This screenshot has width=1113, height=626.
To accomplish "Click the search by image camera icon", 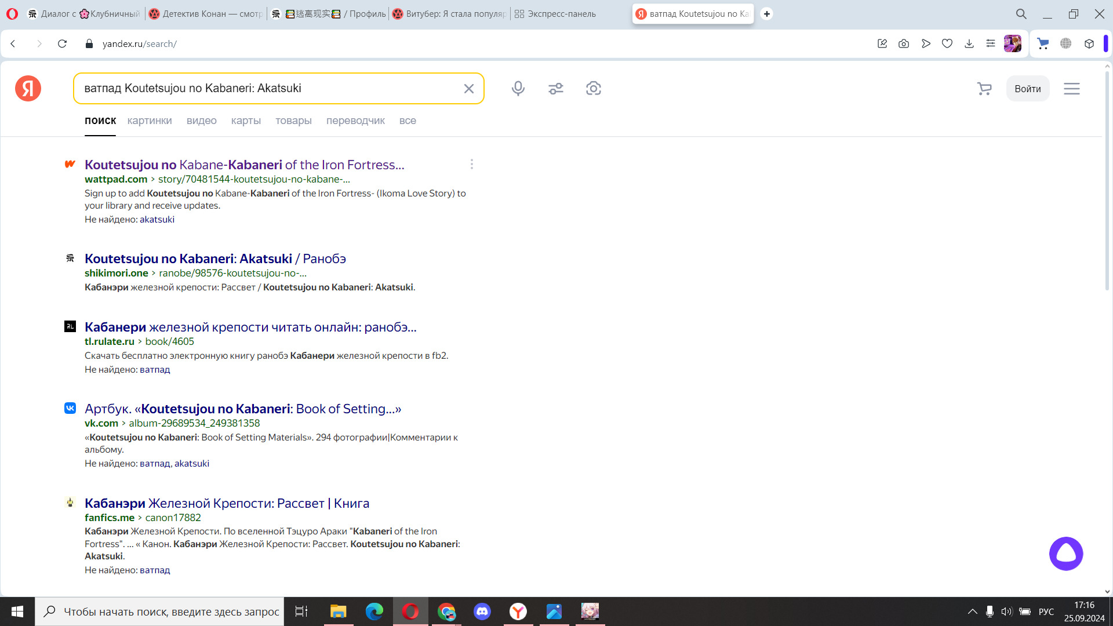I will coord(593,88).
